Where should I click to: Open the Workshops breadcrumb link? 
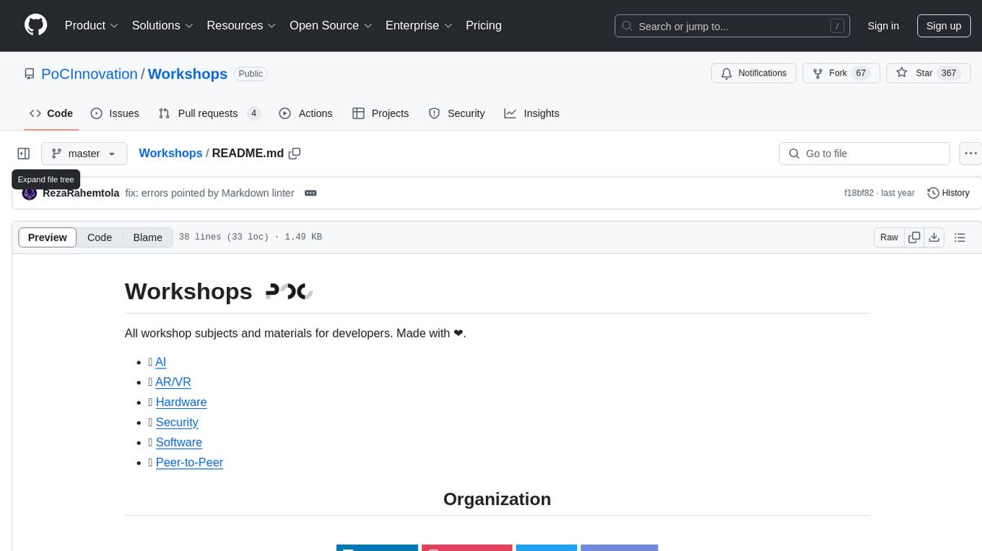click(170, 153)
